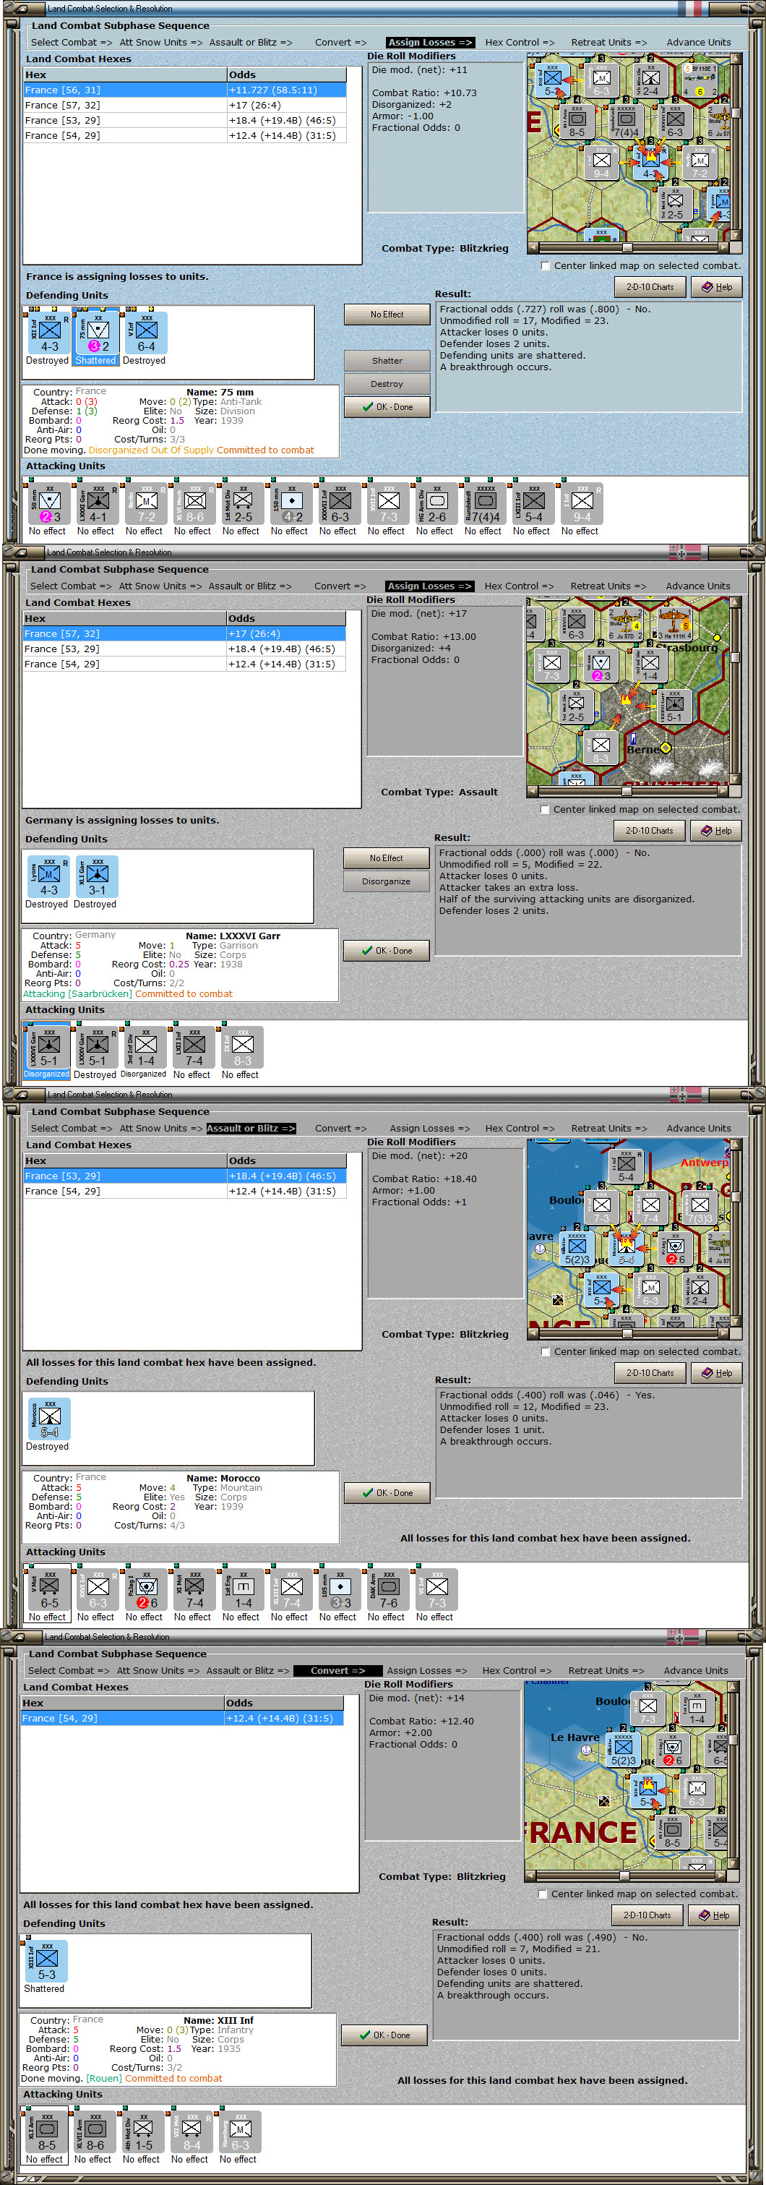Select the 1st Mot Div 2-5 attacker

pyautogui.click(x=244, y=505)
